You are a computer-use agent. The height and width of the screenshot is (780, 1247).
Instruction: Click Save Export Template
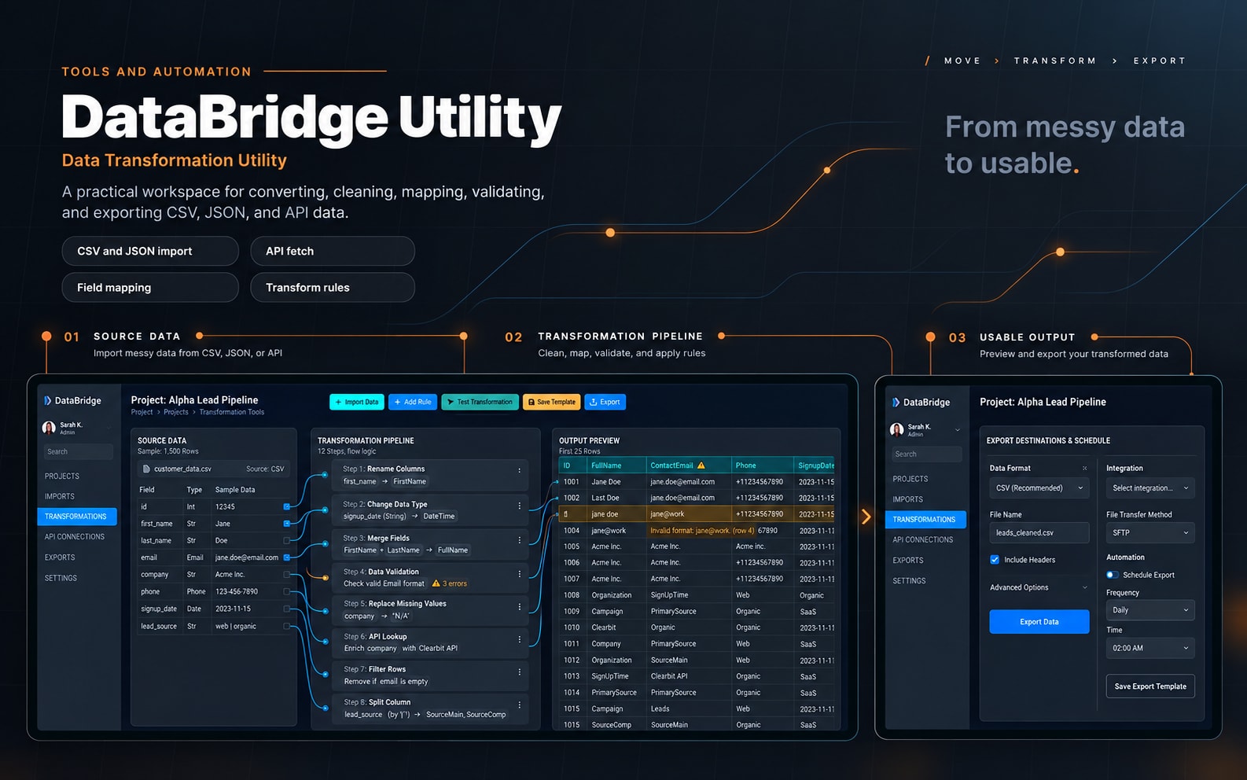1150,686
